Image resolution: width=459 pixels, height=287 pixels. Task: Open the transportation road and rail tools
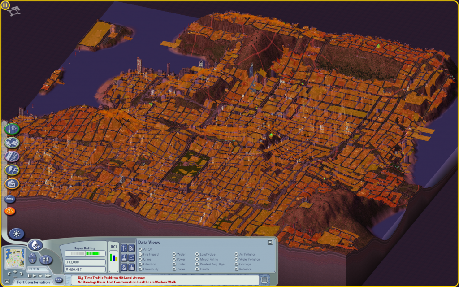click(x=12, y=157)
